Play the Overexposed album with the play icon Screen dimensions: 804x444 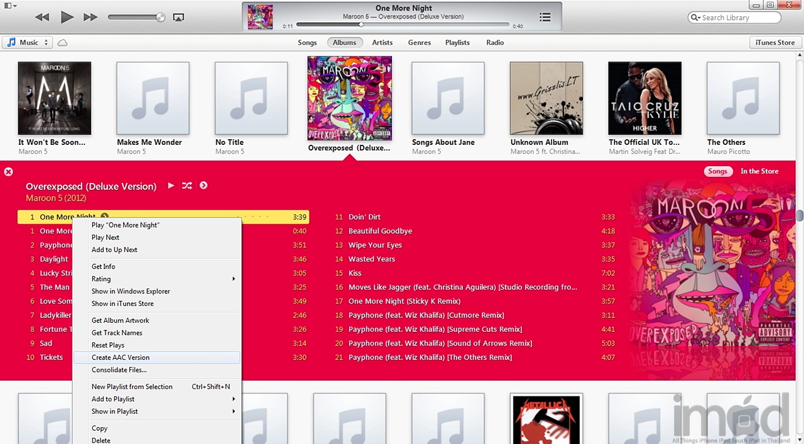[x=171, y=186]
